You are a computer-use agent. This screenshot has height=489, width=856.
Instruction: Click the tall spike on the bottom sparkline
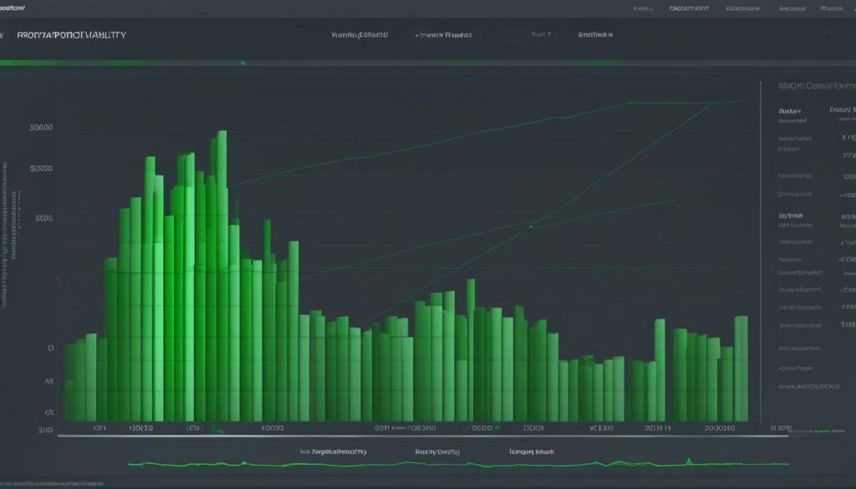tap(688, 459)
